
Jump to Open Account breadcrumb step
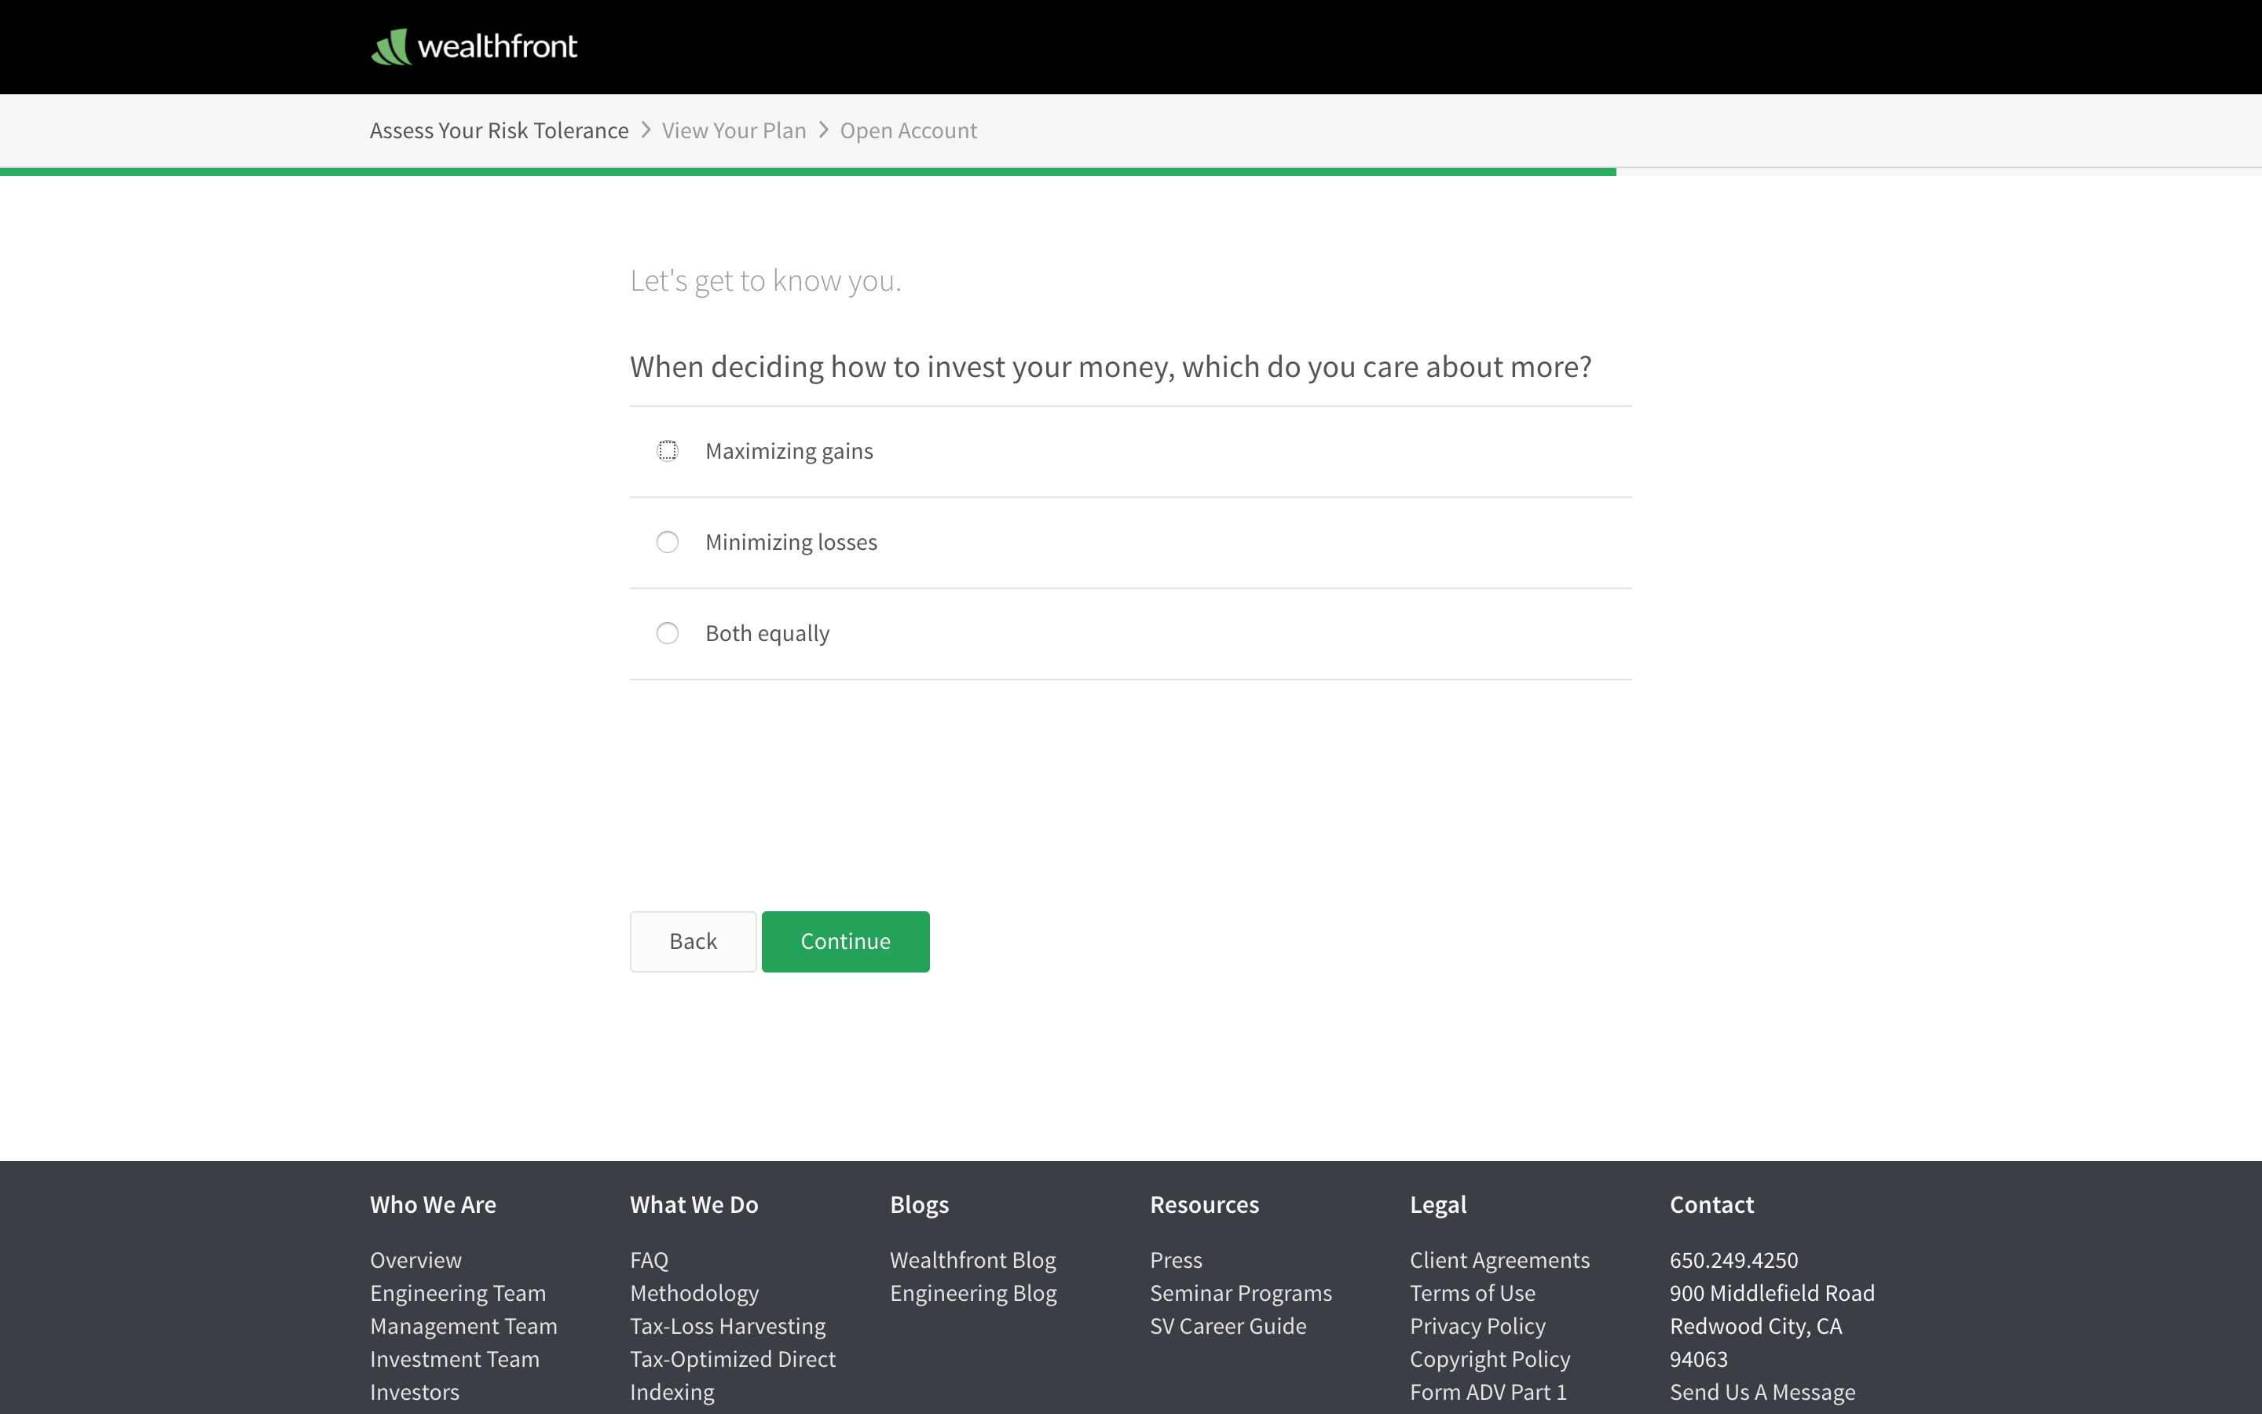pyautogui.click(x=909, y=131)
